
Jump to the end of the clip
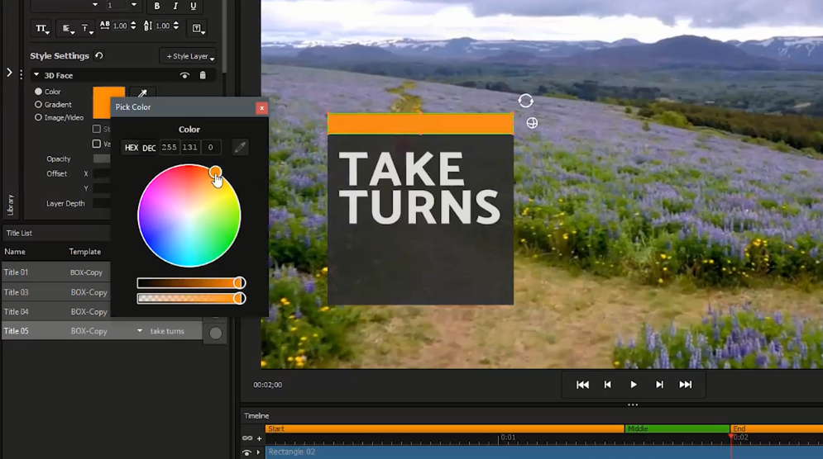[x=685, y=385]
